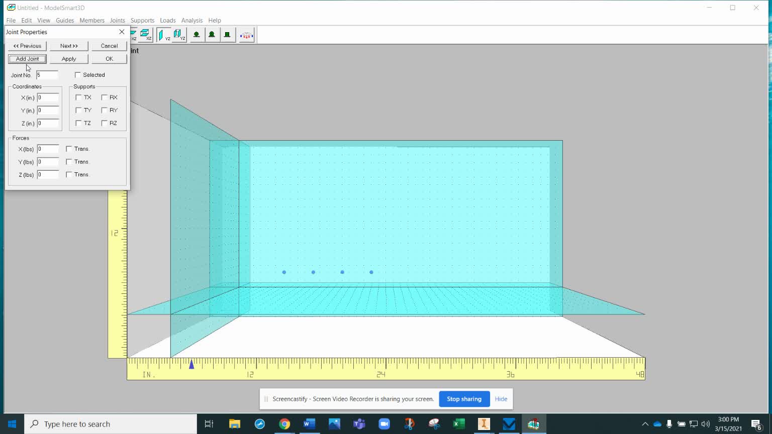Close the Joint Properties dialog
The width and height of the screenshot is (772, 434).
(122, 32)
